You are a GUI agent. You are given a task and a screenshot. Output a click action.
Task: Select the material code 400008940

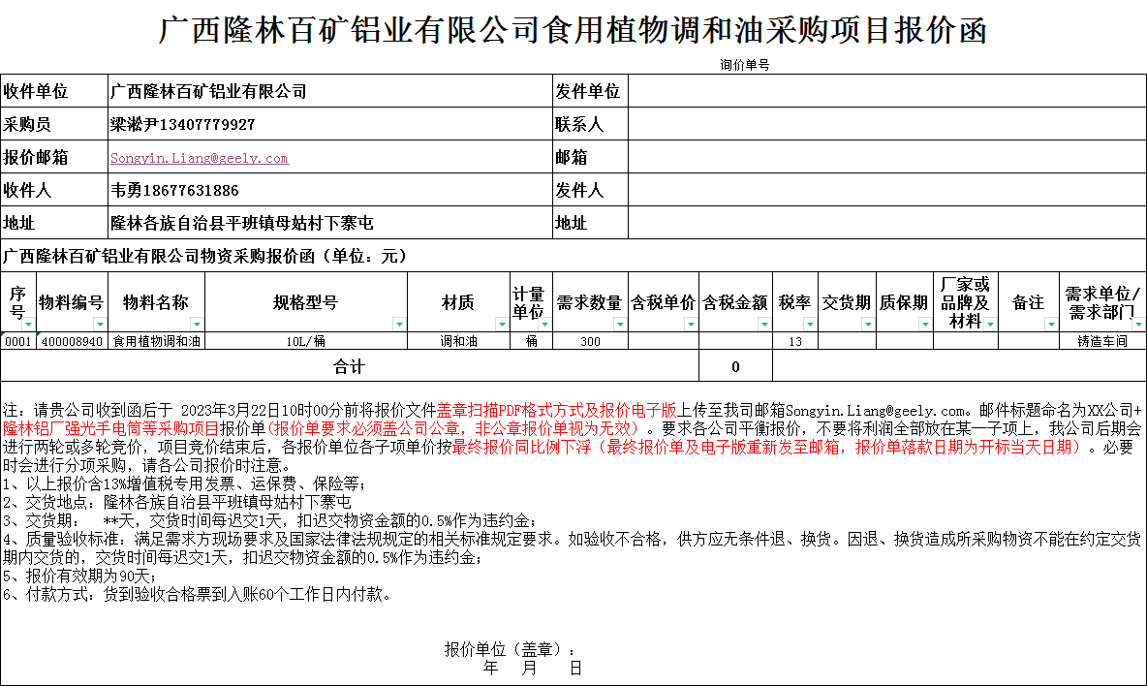pos(72,341)
